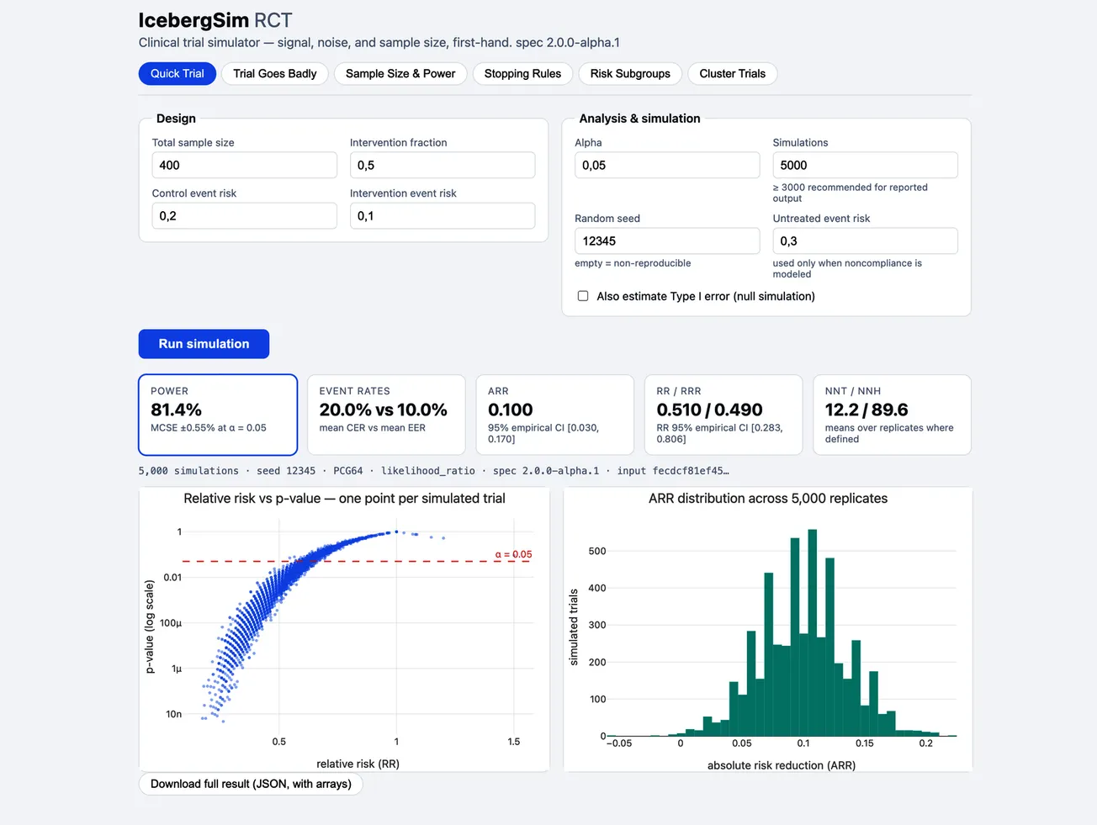Focus the Total sample size field
The width and height of the screenshot is (1097, 825).
(x=244, y=166)
